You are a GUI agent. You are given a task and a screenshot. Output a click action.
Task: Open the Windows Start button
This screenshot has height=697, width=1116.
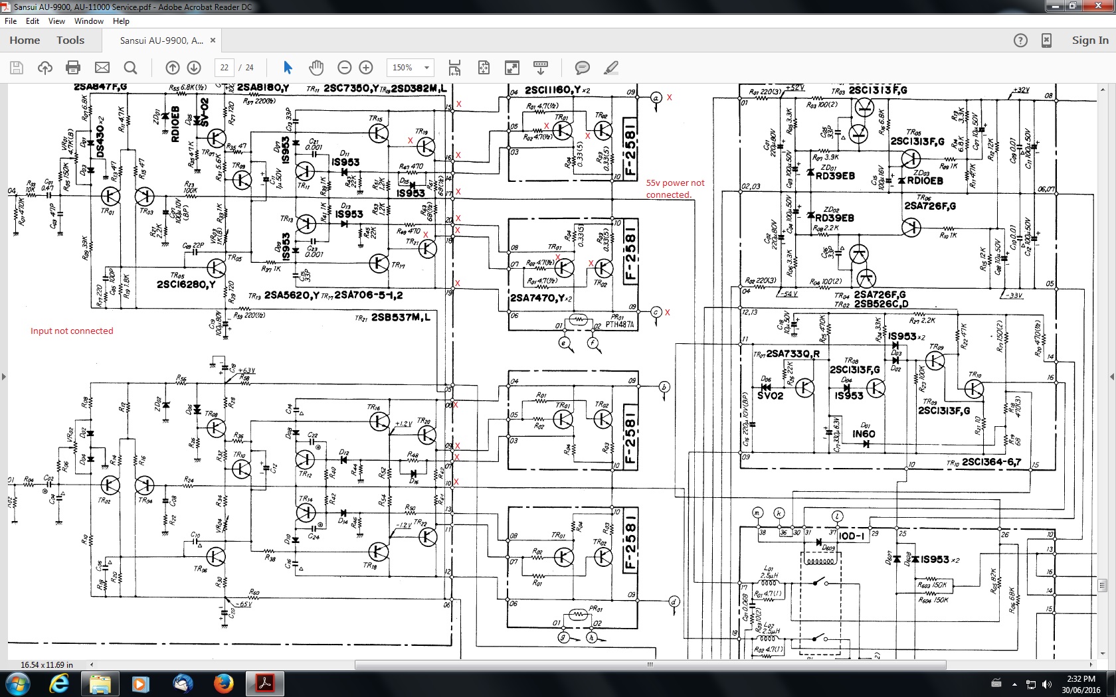click(x=17, y=684)
